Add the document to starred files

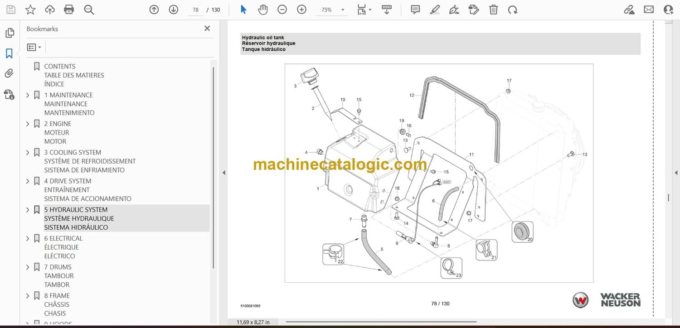click(30, 10)
